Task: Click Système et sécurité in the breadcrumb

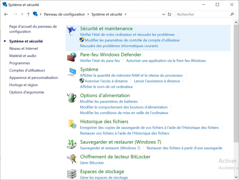Action: coord(107,14)
